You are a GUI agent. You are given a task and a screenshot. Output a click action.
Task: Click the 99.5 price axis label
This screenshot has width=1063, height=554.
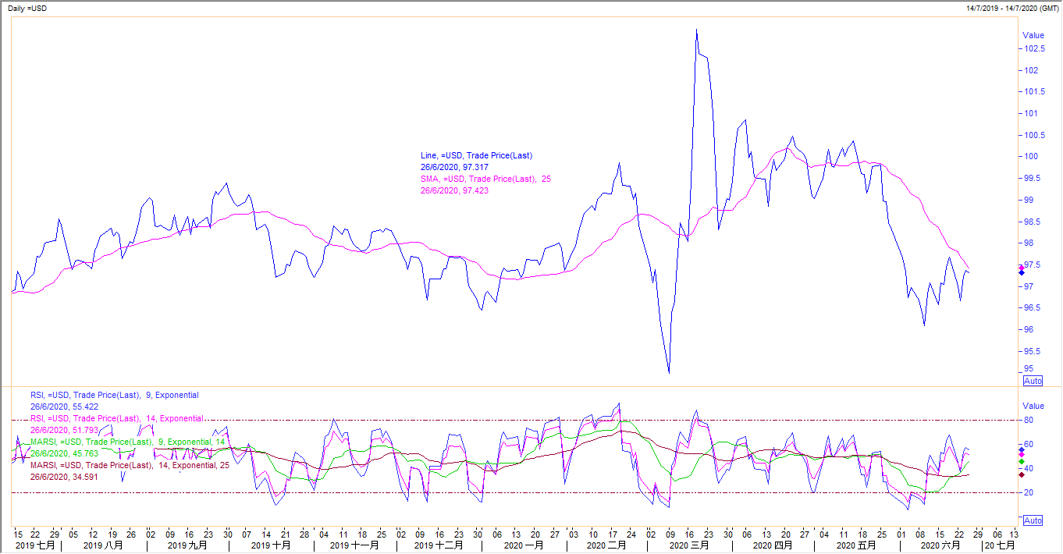click(x=1033, y=179)
